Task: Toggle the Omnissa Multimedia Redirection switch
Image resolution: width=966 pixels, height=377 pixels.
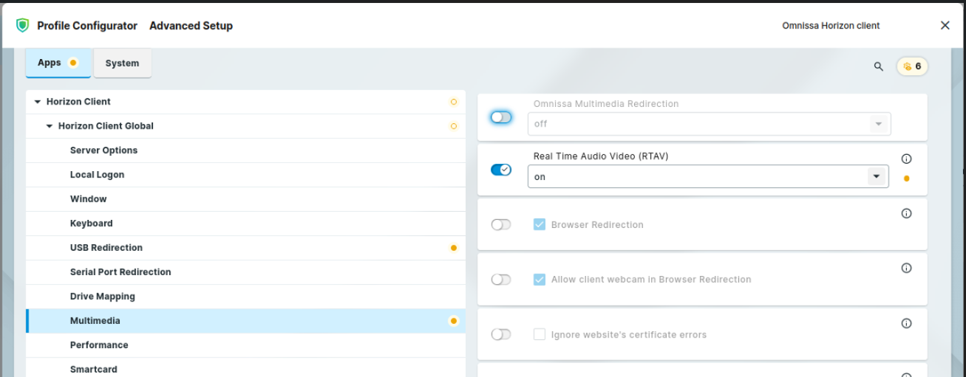Action: 501,117
